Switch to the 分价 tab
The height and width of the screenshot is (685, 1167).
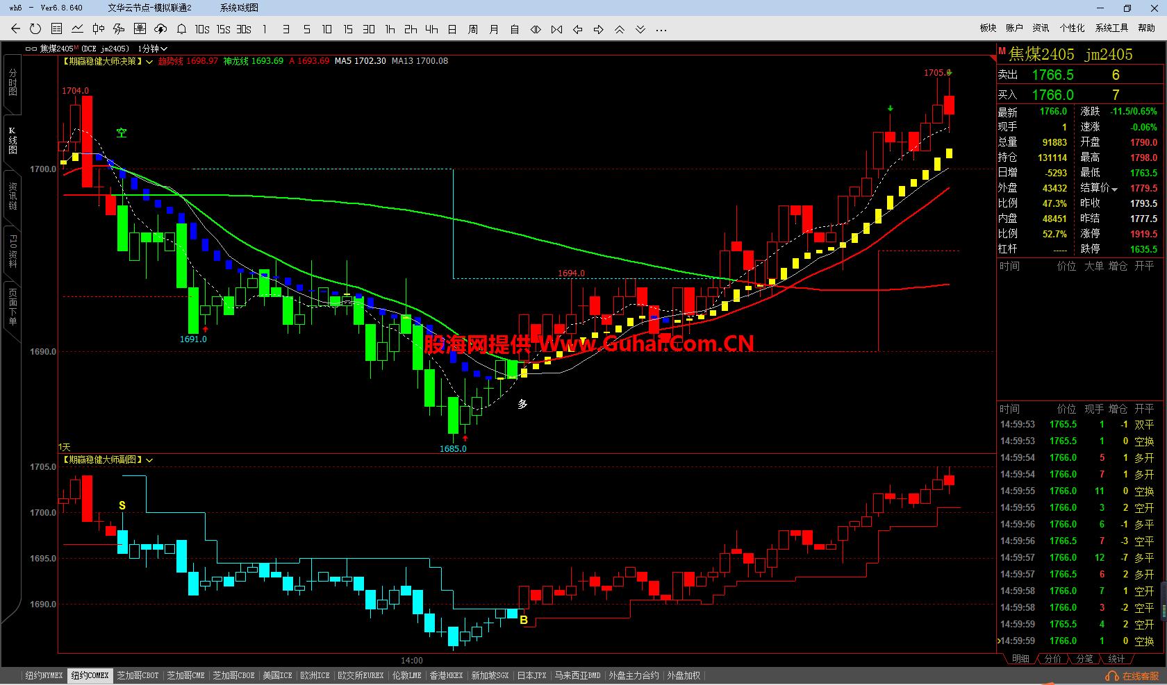click(x=1052, y=659)
